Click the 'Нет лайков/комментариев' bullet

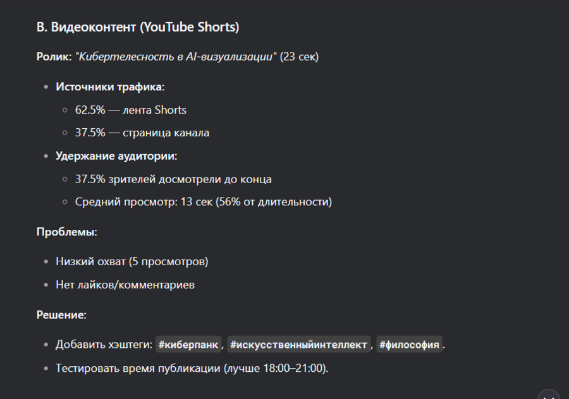125,285
